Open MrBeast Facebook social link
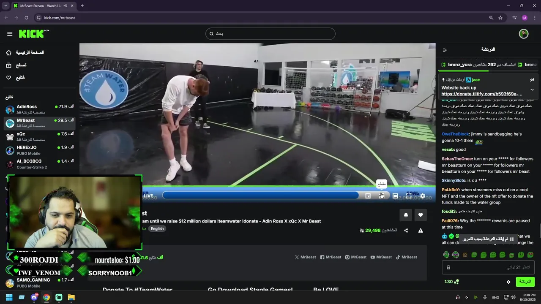The image size is (541, 304). pos(331,257)
